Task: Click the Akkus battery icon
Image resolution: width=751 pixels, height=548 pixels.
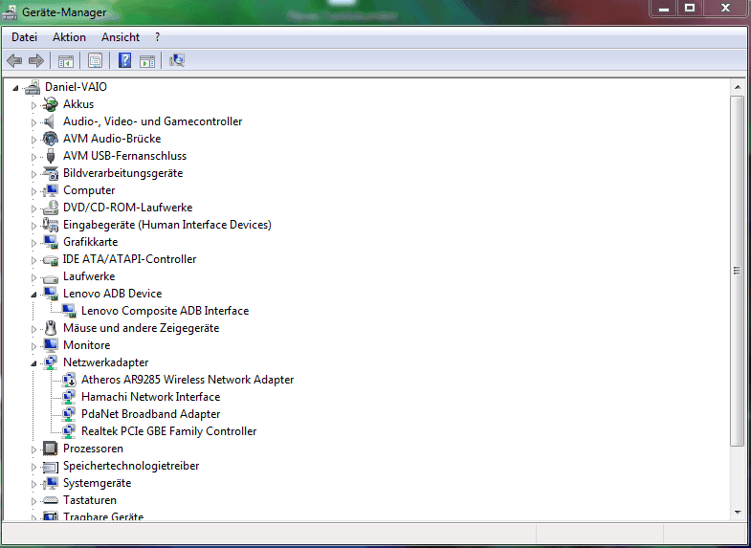Action: (x=50, y=104)
